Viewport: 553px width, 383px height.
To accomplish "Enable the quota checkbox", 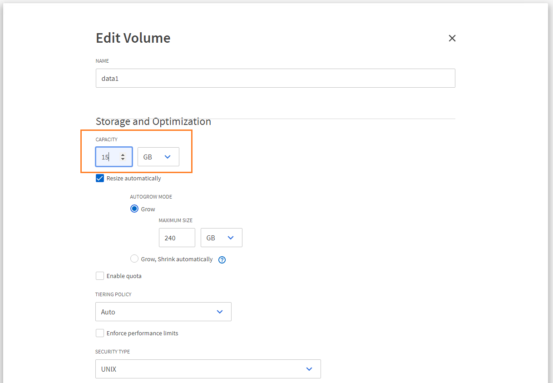I will point(100,276).
